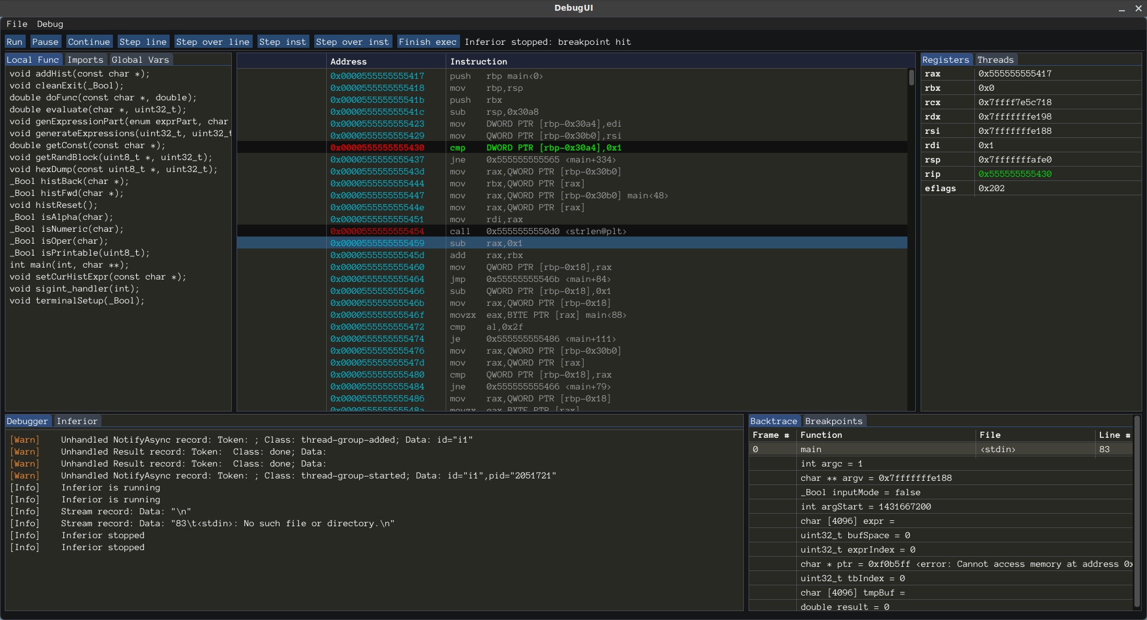Image resolution: width=1147 pixels, height=620 pixels.
Task: Switch to the Breakpoints tab
Action: (x=834, y=421)
